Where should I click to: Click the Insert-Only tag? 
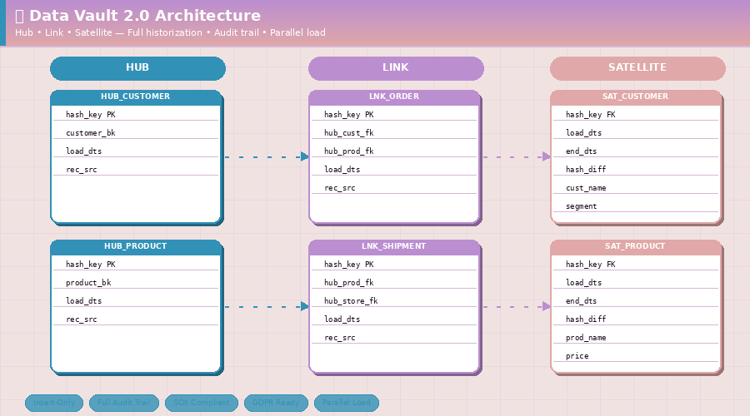[54, 403]
